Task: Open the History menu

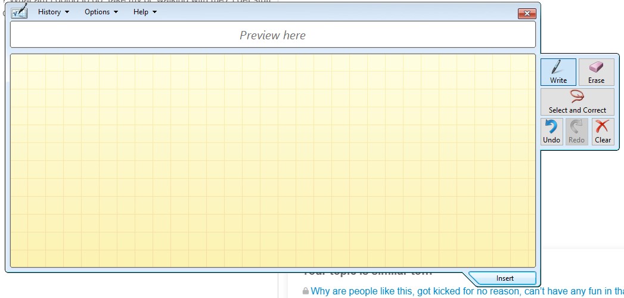Action: click(49, 12)
